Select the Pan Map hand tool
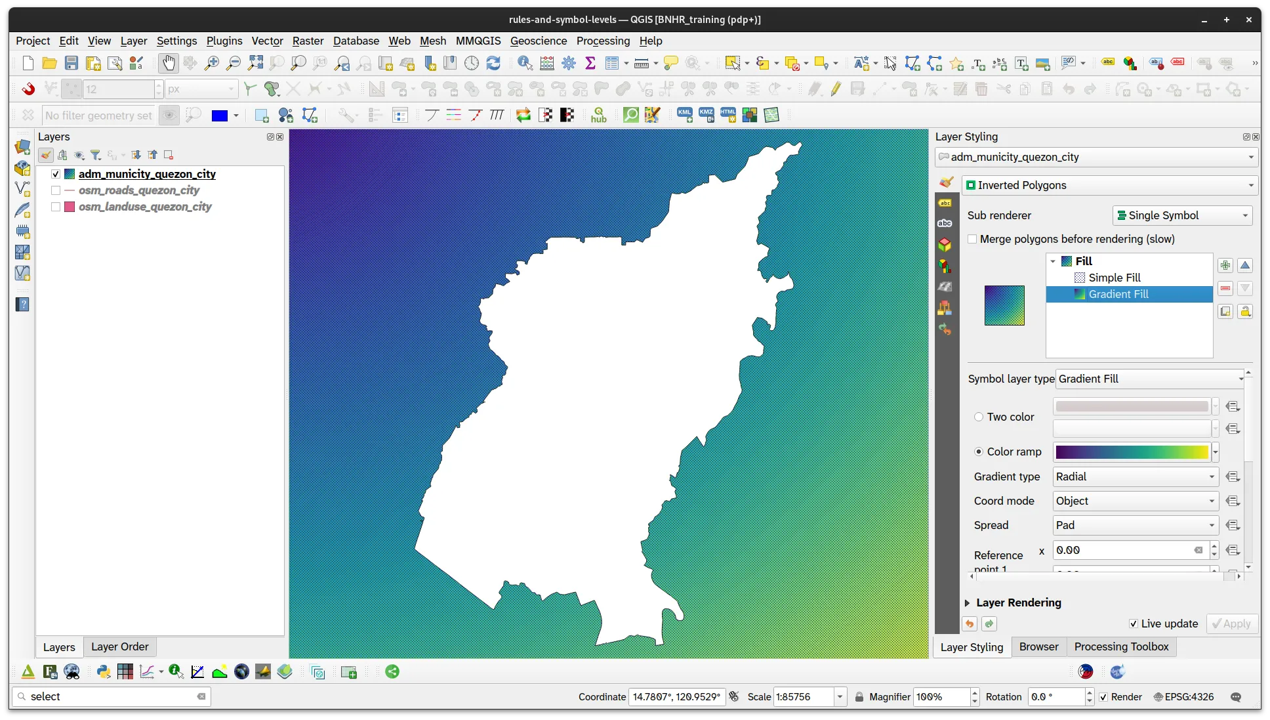The height and width of the screenshot is (720, 1270). [x=169, y=63]
